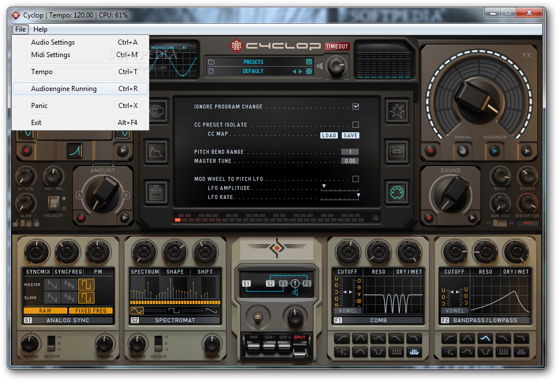Adjust the LFO Amplitude slider
Screen dimensions: 558x381
[340, 188]
